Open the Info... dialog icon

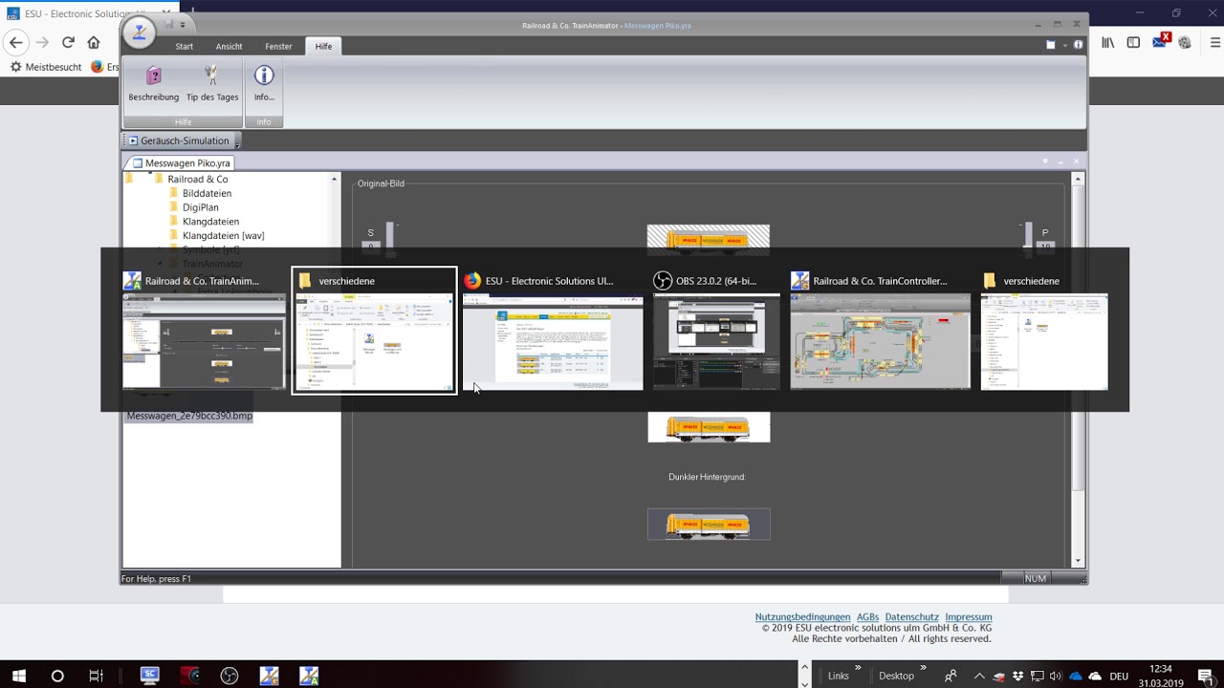tap(264, 82)
